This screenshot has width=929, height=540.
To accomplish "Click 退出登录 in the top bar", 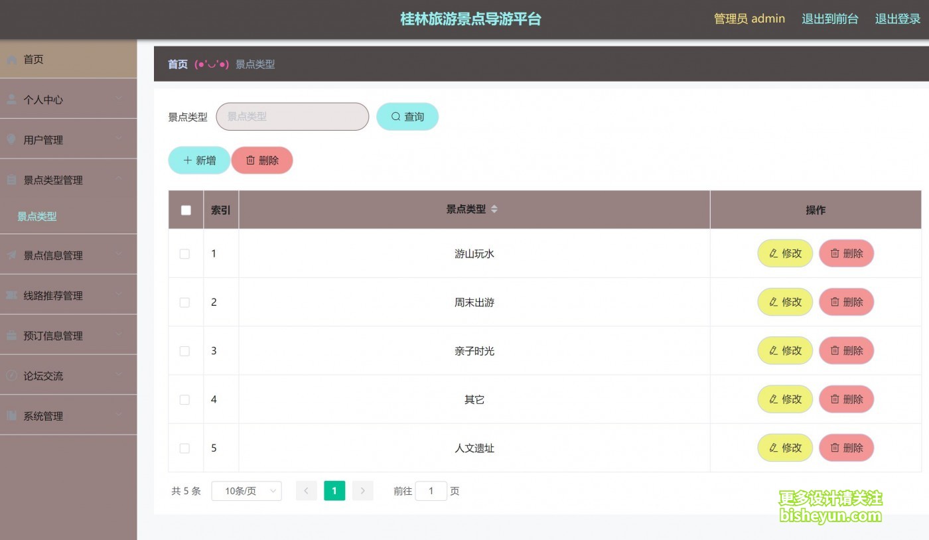I will (x=897, y=19).
